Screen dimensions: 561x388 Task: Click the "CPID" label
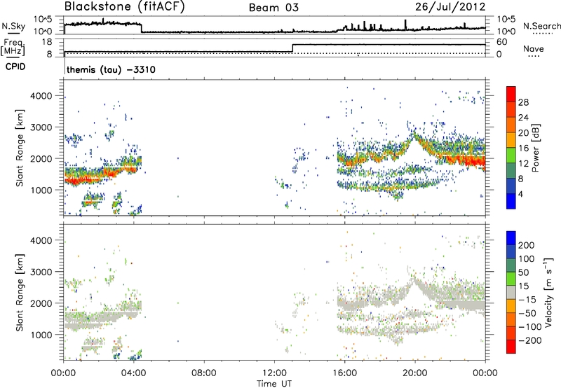[x=15, y=67]
